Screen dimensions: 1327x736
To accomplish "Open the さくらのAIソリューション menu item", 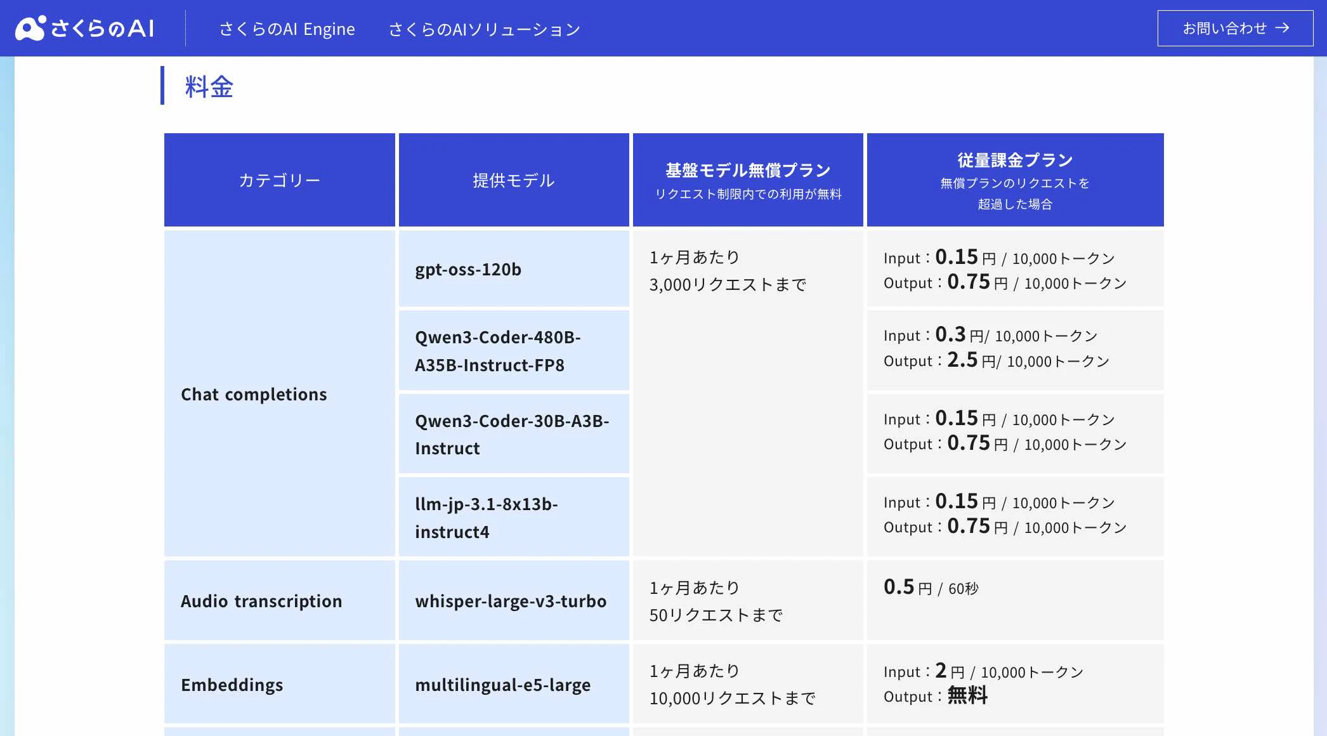I will 485,29.
